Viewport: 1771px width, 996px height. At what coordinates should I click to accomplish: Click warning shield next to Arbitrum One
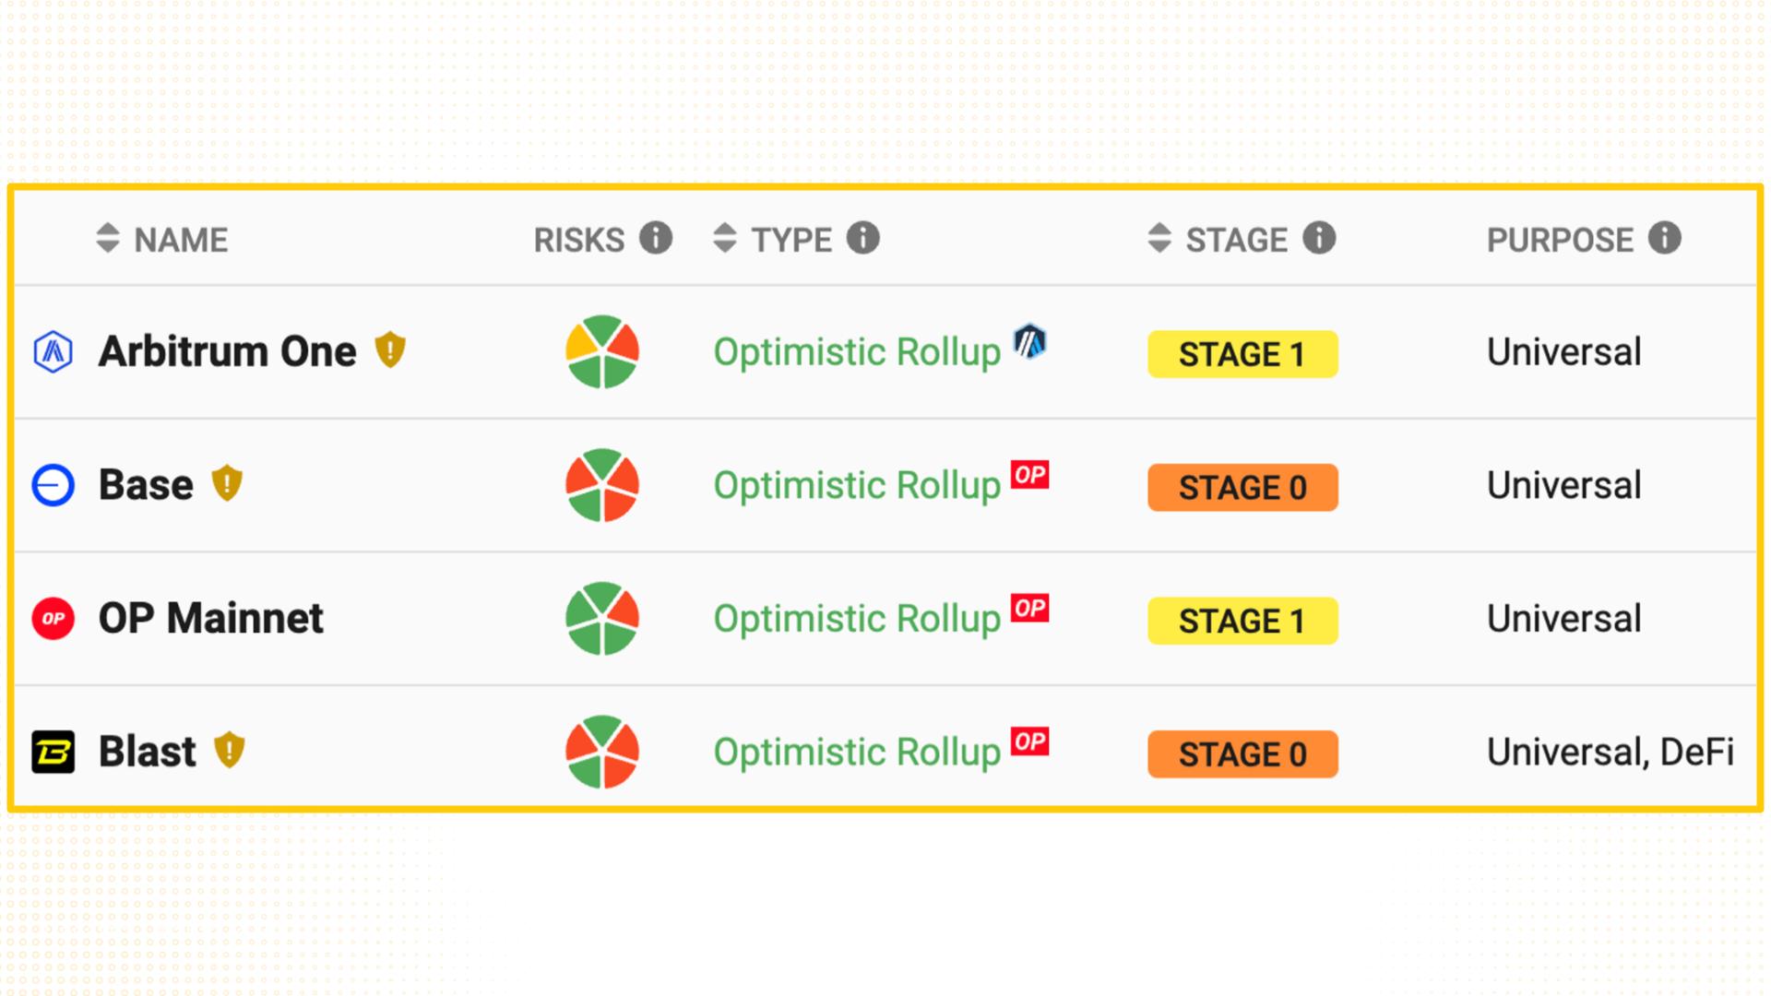click(390, 350)
